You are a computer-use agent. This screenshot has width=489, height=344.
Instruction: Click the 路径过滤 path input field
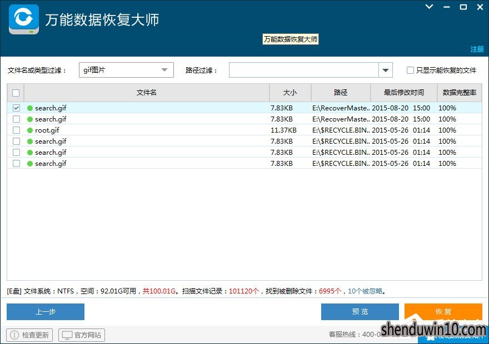coord(304,70)
